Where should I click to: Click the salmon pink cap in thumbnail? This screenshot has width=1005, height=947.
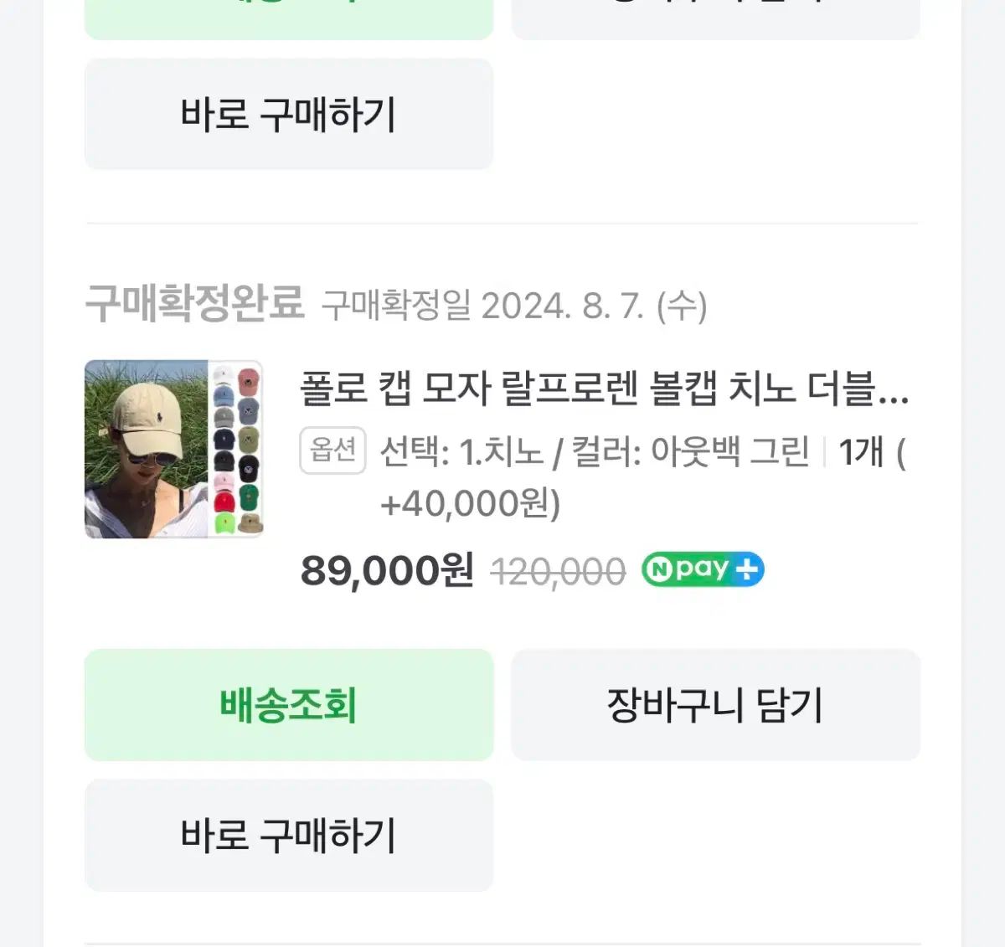249,381
